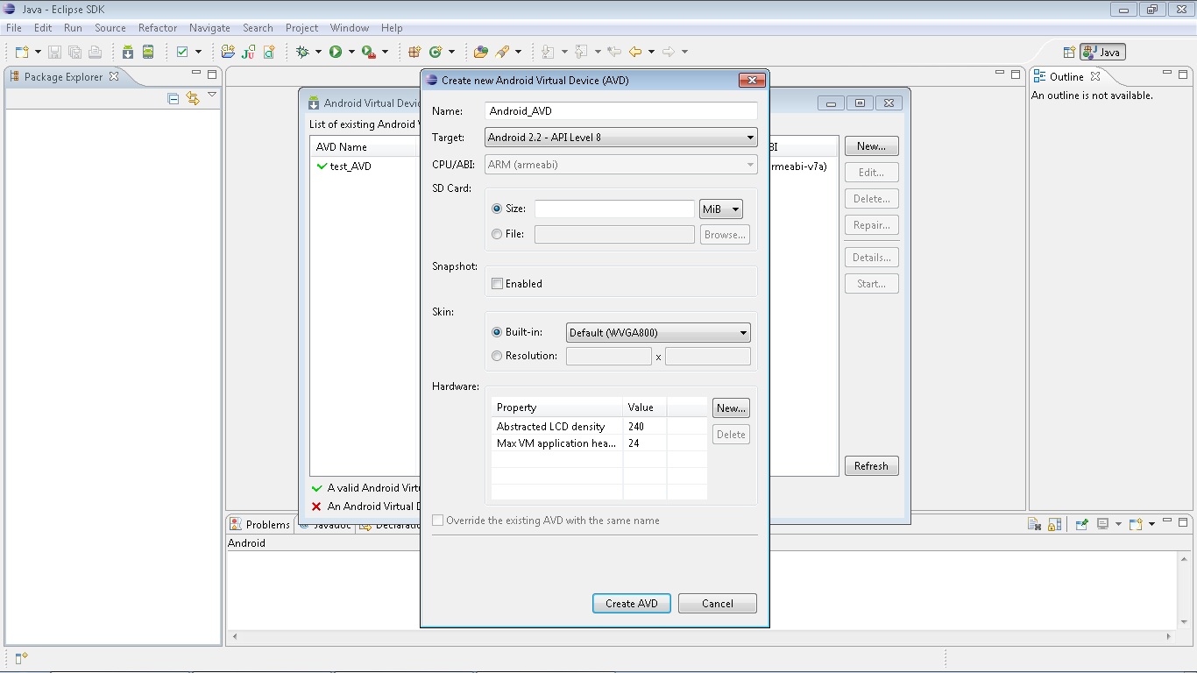
Task: Toggle Scroll Lock in console view
Action: coord(1055,524)
